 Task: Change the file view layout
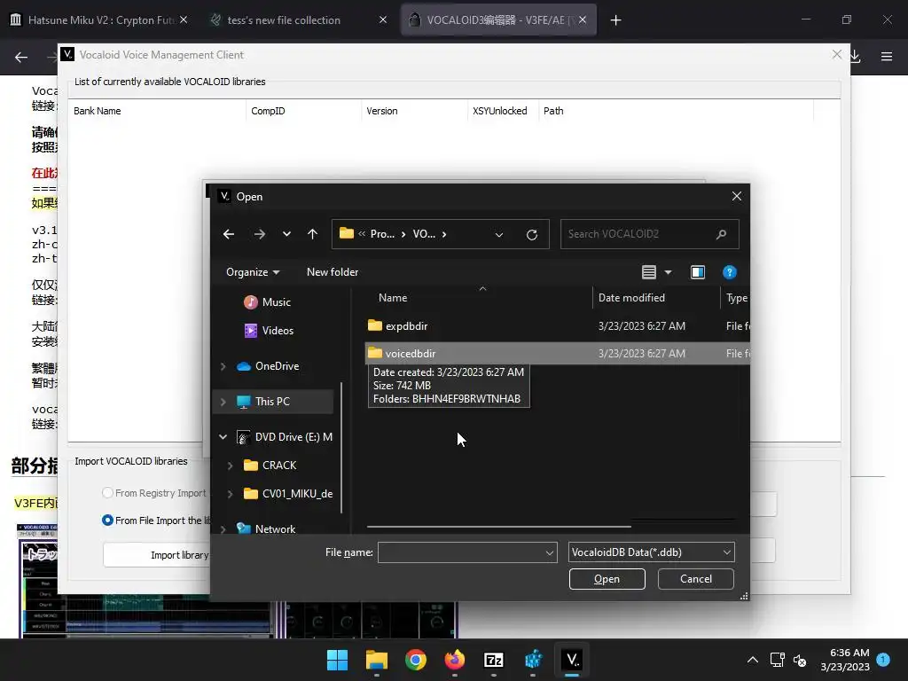(648, 272)
